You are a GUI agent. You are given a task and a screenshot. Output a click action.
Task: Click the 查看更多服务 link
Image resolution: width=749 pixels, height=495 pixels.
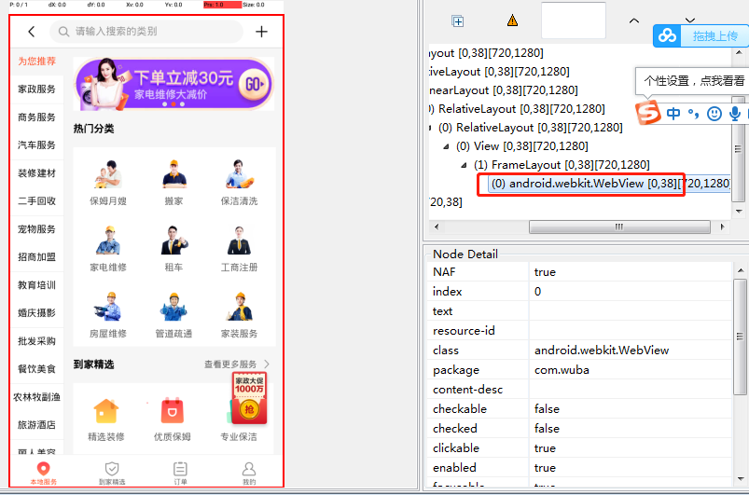click(237, 364)
